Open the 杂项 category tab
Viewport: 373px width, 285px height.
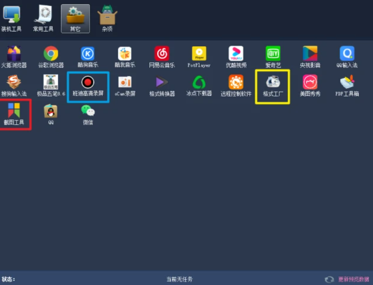click(x=107, y=18)
